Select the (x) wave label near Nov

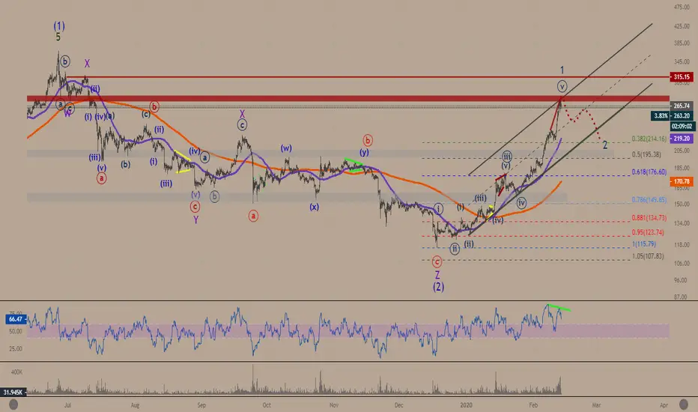click(x=315, y=207)
